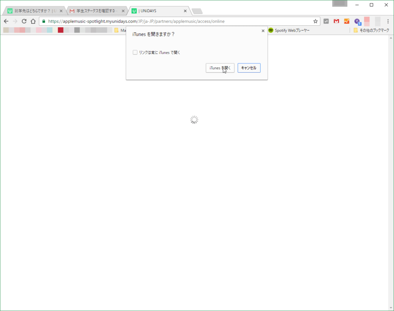This screenshot has height=311, width=394.
Task: Click the forward navigation arrow
Action: (x=15, y=22)
